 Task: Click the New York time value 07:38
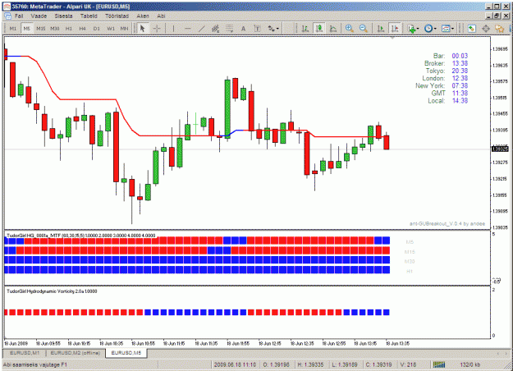(x=460, y=85)
